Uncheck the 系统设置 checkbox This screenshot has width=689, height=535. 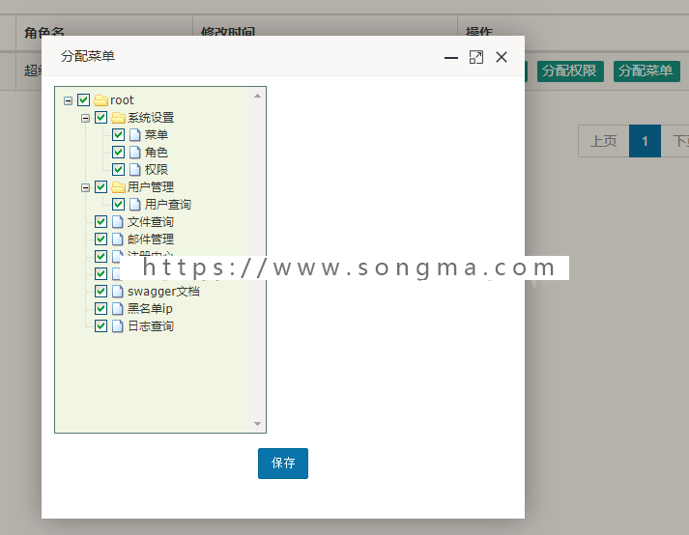tap(101, 117)
